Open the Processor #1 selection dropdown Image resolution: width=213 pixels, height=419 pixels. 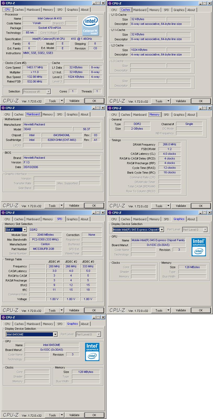coord(48,92)
